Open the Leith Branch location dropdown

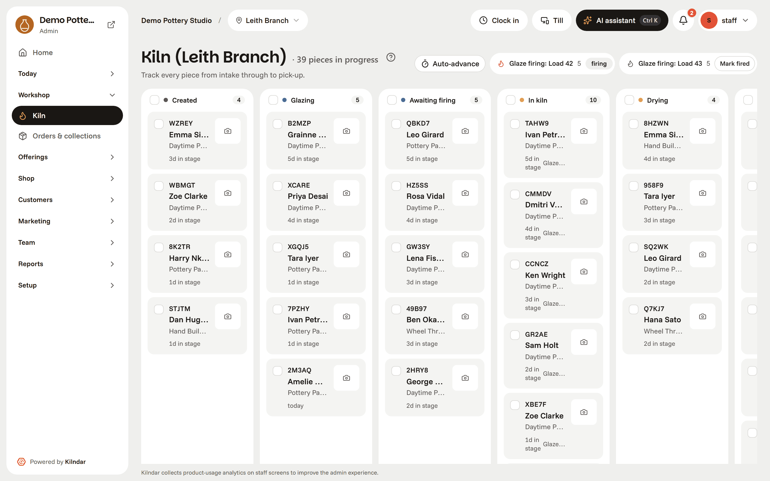268,20
